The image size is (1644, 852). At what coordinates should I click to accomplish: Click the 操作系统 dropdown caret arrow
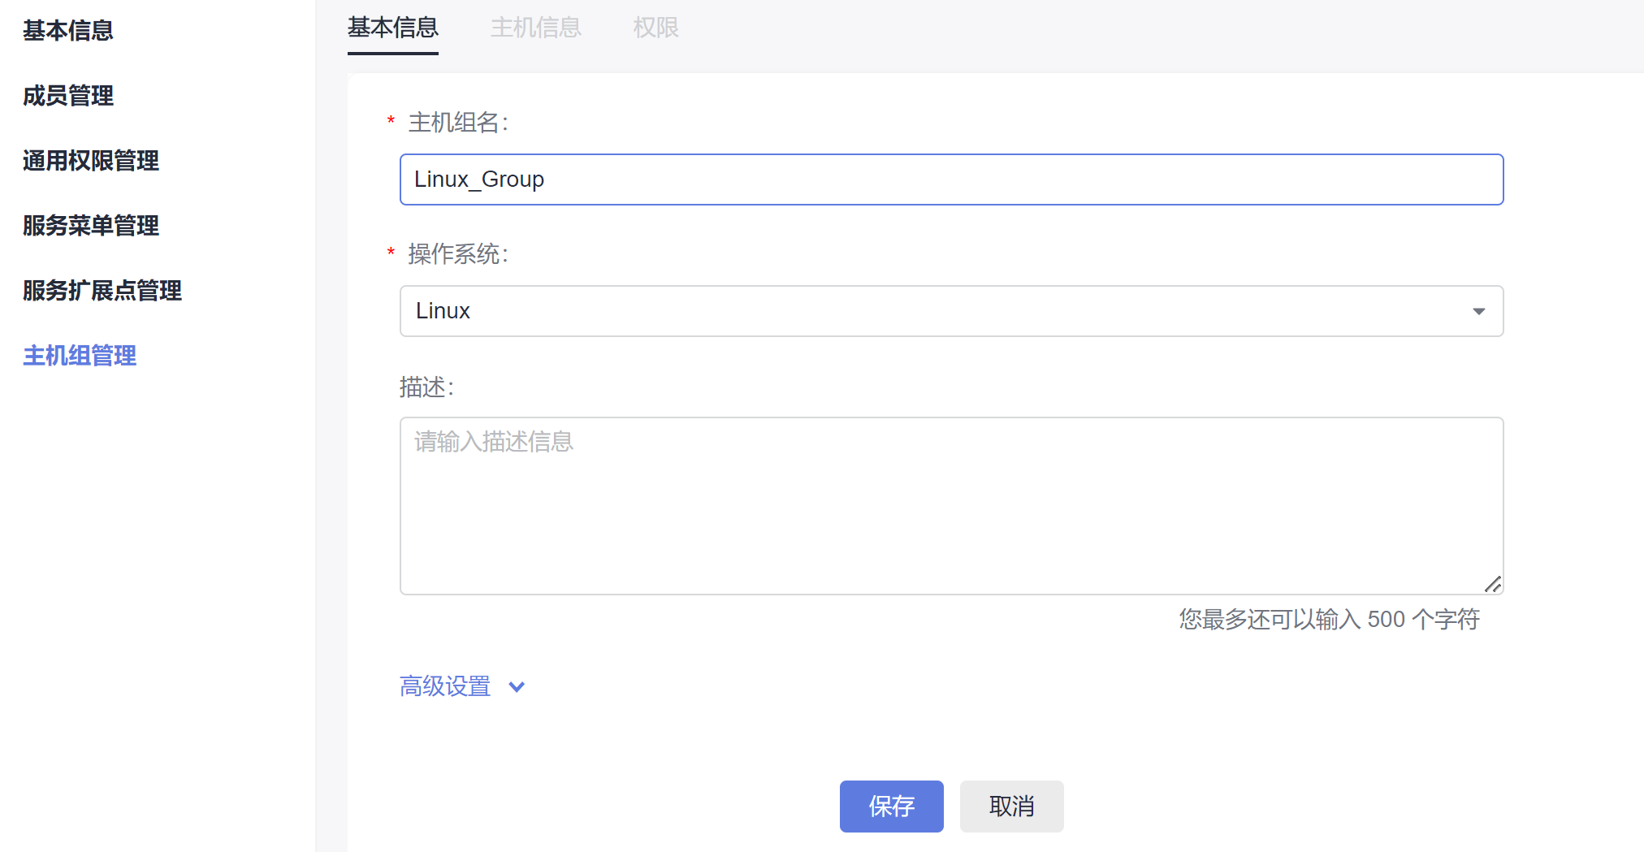[1478, 311]
